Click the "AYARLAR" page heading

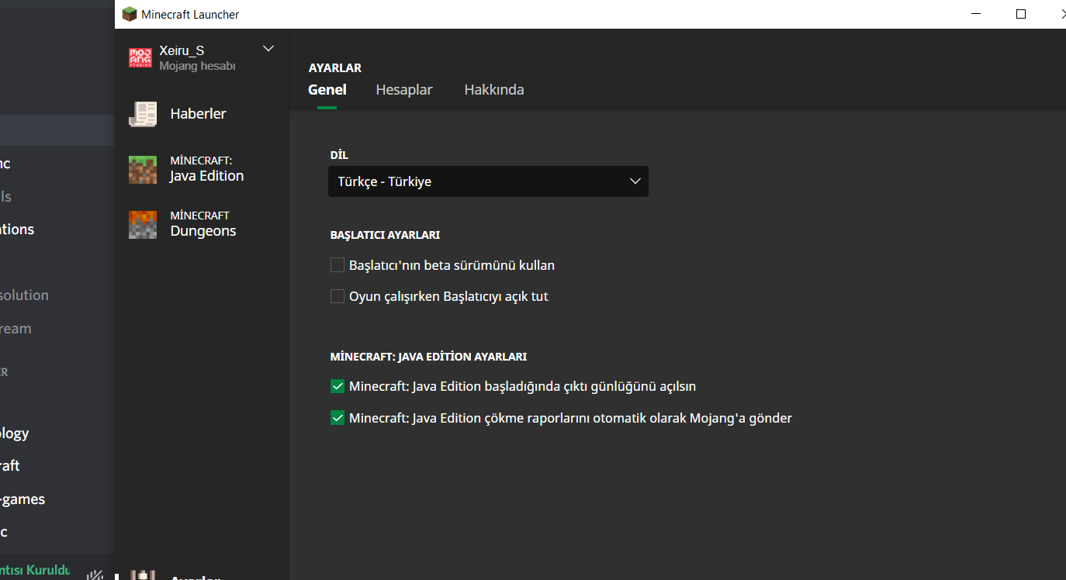point(335,68)
